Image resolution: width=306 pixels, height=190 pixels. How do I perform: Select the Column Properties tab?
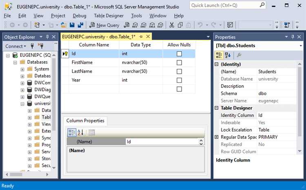point(85,121)
